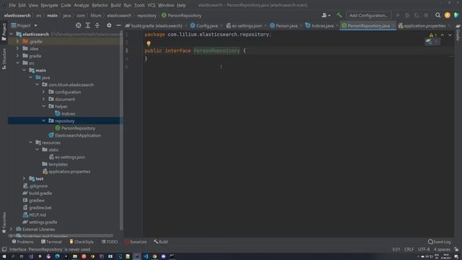Click the Debug bug icon in toolbar
The image size is (462, 260).
coord(407,15)
